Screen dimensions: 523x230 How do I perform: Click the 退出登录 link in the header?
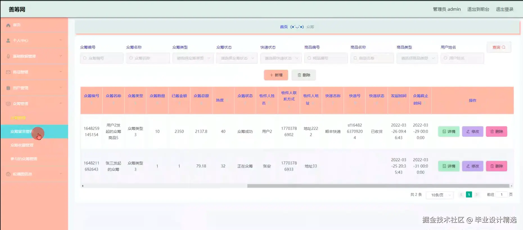point(504,9)
